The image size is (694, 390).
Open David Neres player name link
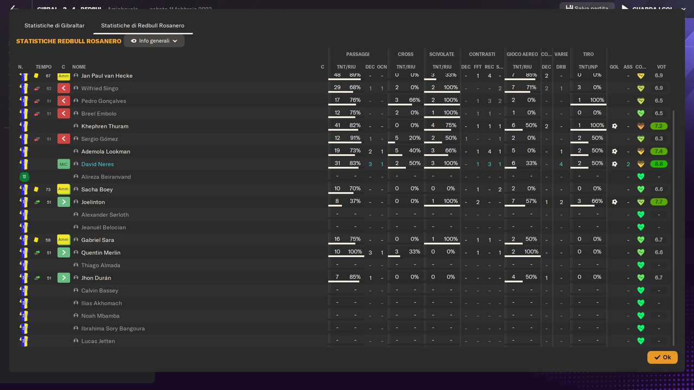(98, 164)
